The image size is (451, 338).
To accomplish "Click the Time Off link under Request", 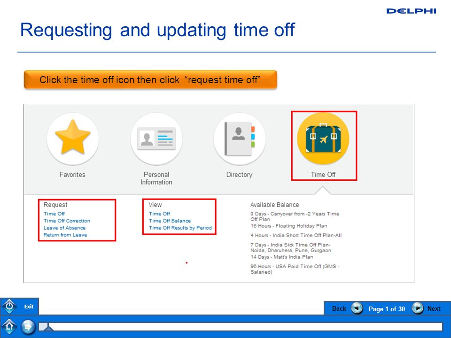I will pos(54,214).
